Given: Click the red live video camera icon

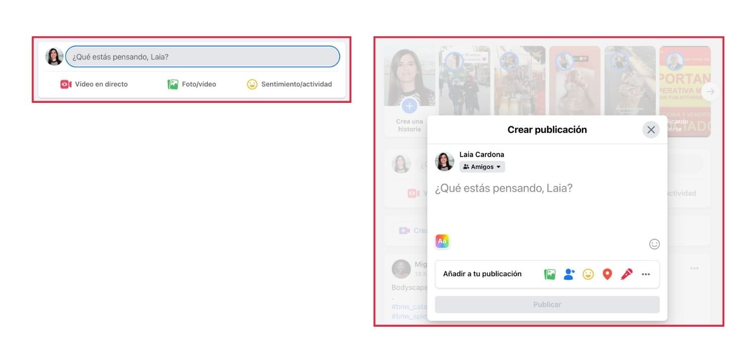Looking at the screenshot, I should [66, 84].
